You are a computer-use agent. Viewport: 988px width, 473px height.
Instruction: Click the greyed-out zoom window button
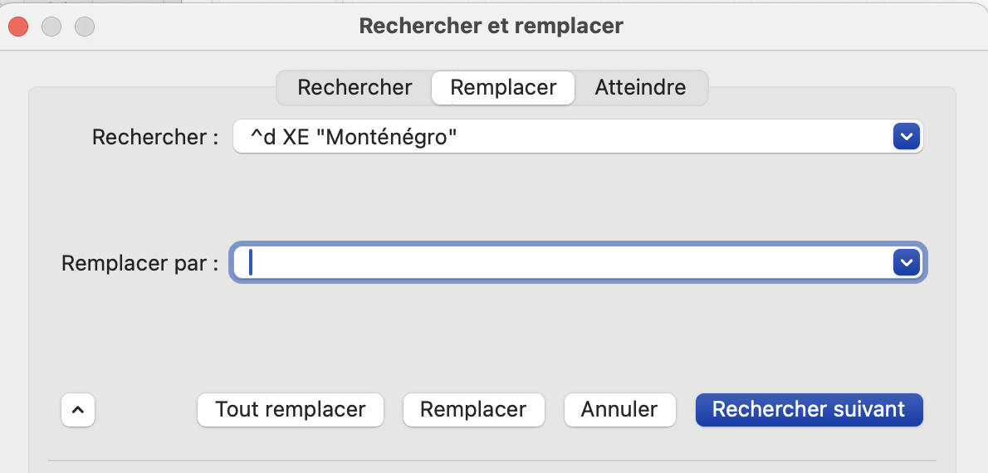85,27
